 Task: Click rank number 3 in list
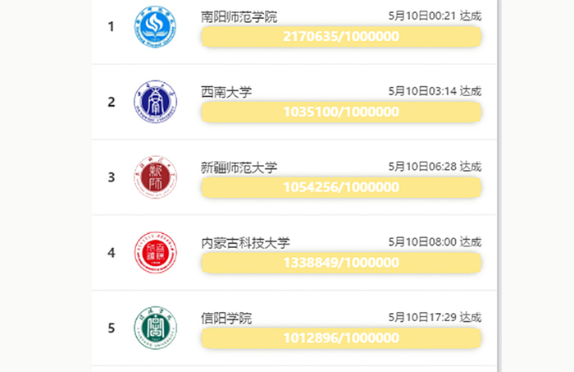(x=111, y=177)
